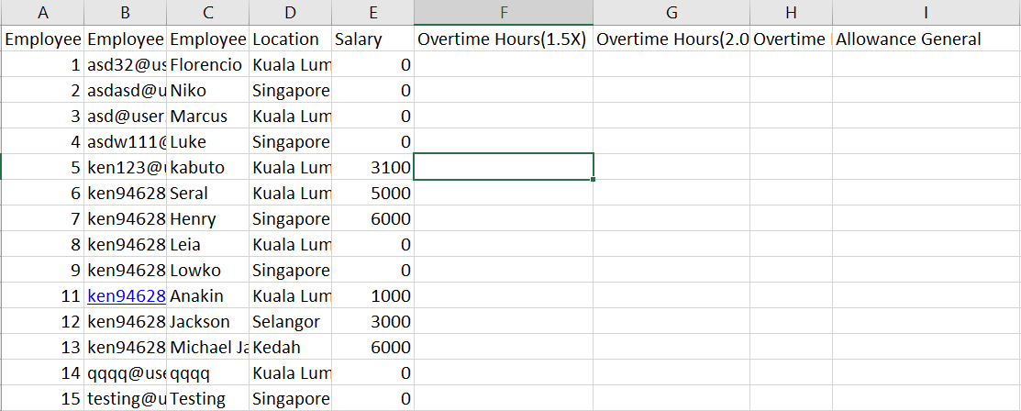Select column header F
1021x411 pixels.
coord(504,12)
